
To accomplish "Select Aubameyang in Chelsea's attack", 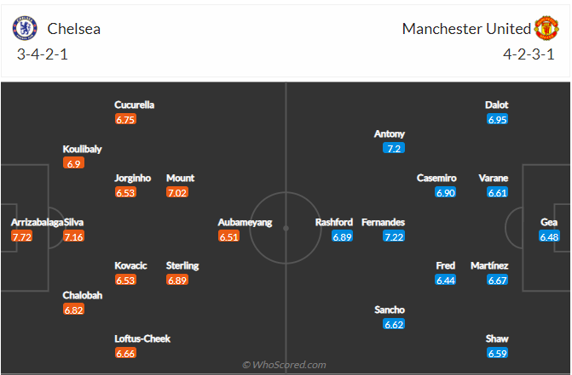I will (245, 222).
